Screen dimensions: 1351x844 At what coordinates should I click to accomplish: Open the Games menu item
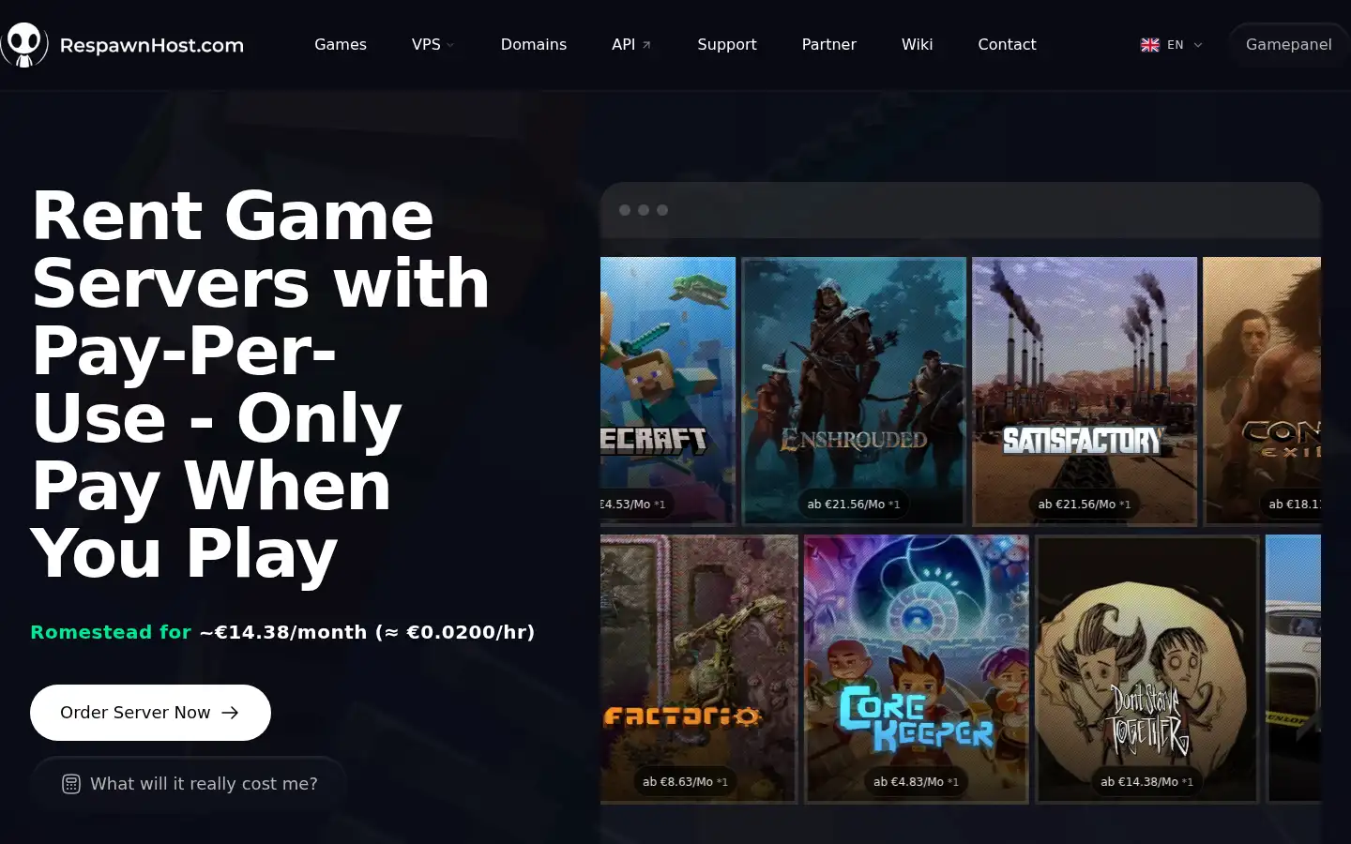[x=341, y=44]
